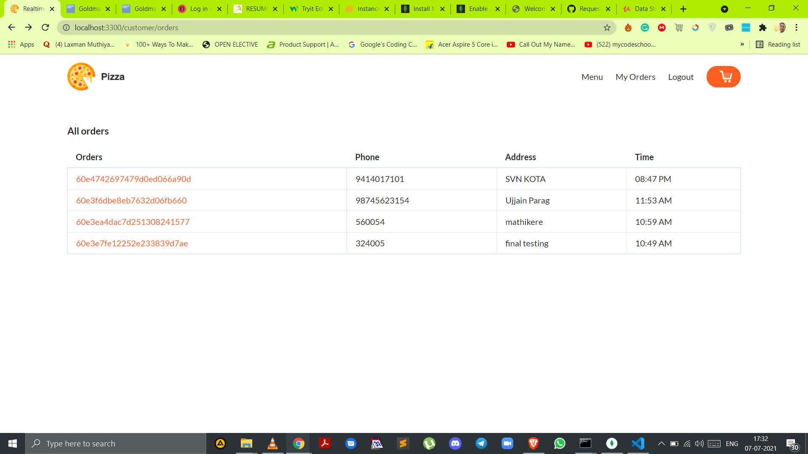Open order 60e3f6dbe8eb7632d06fb660
This screenshot has width=808, height=454.
click(x=131, y=201)
